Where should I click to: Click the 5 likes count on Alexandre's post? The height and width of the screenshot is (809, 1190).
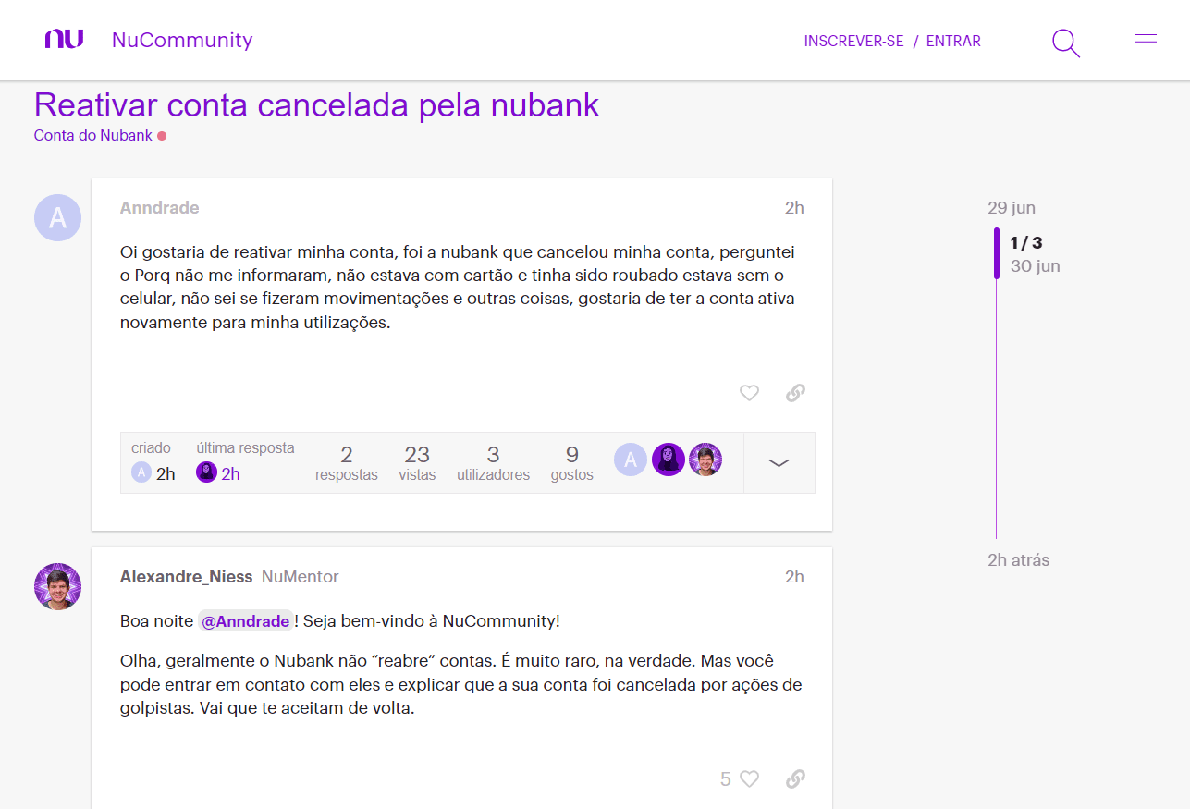click(726, 779)
